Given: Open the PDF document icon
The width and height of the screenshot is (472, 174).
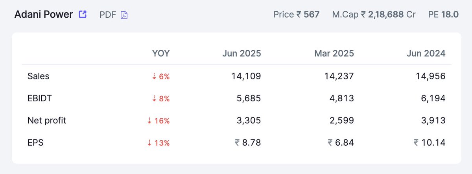Looking at the screenshot, I should pyautogui.click(x=124, y=15).
